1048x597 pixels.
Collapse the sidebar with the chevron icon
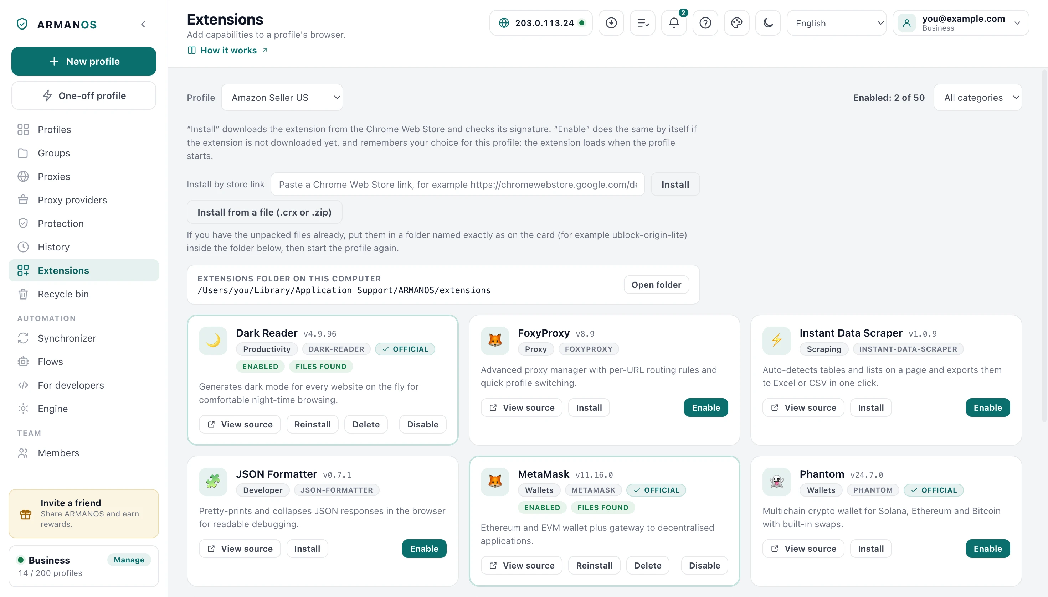[x=143, y=24]
